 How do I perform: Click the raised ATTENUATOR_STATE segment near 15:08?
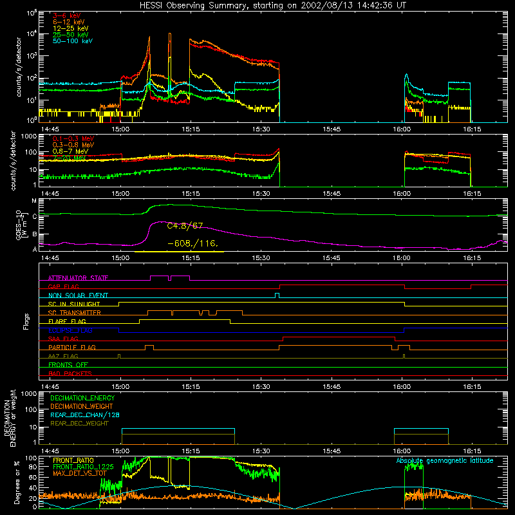coord(159,276)
